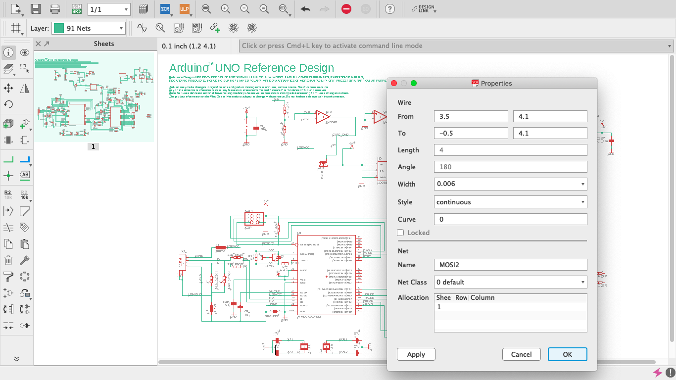676x380 pixels.
Task: Close the Sheets panel with X
Action: pos(38,44)
